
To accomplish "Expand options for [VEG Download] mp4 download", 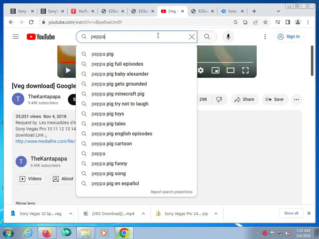I will click(143, 213).
